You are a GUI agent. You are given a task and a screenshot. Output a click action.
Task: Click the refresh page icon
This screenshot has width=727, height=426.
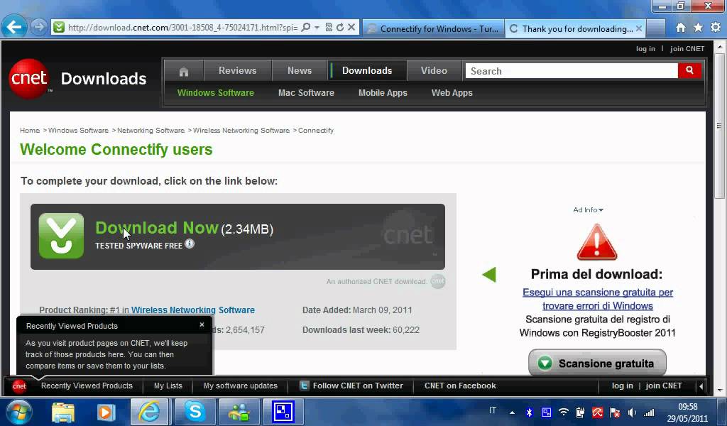pyautogui.click(x=340, y=28)
